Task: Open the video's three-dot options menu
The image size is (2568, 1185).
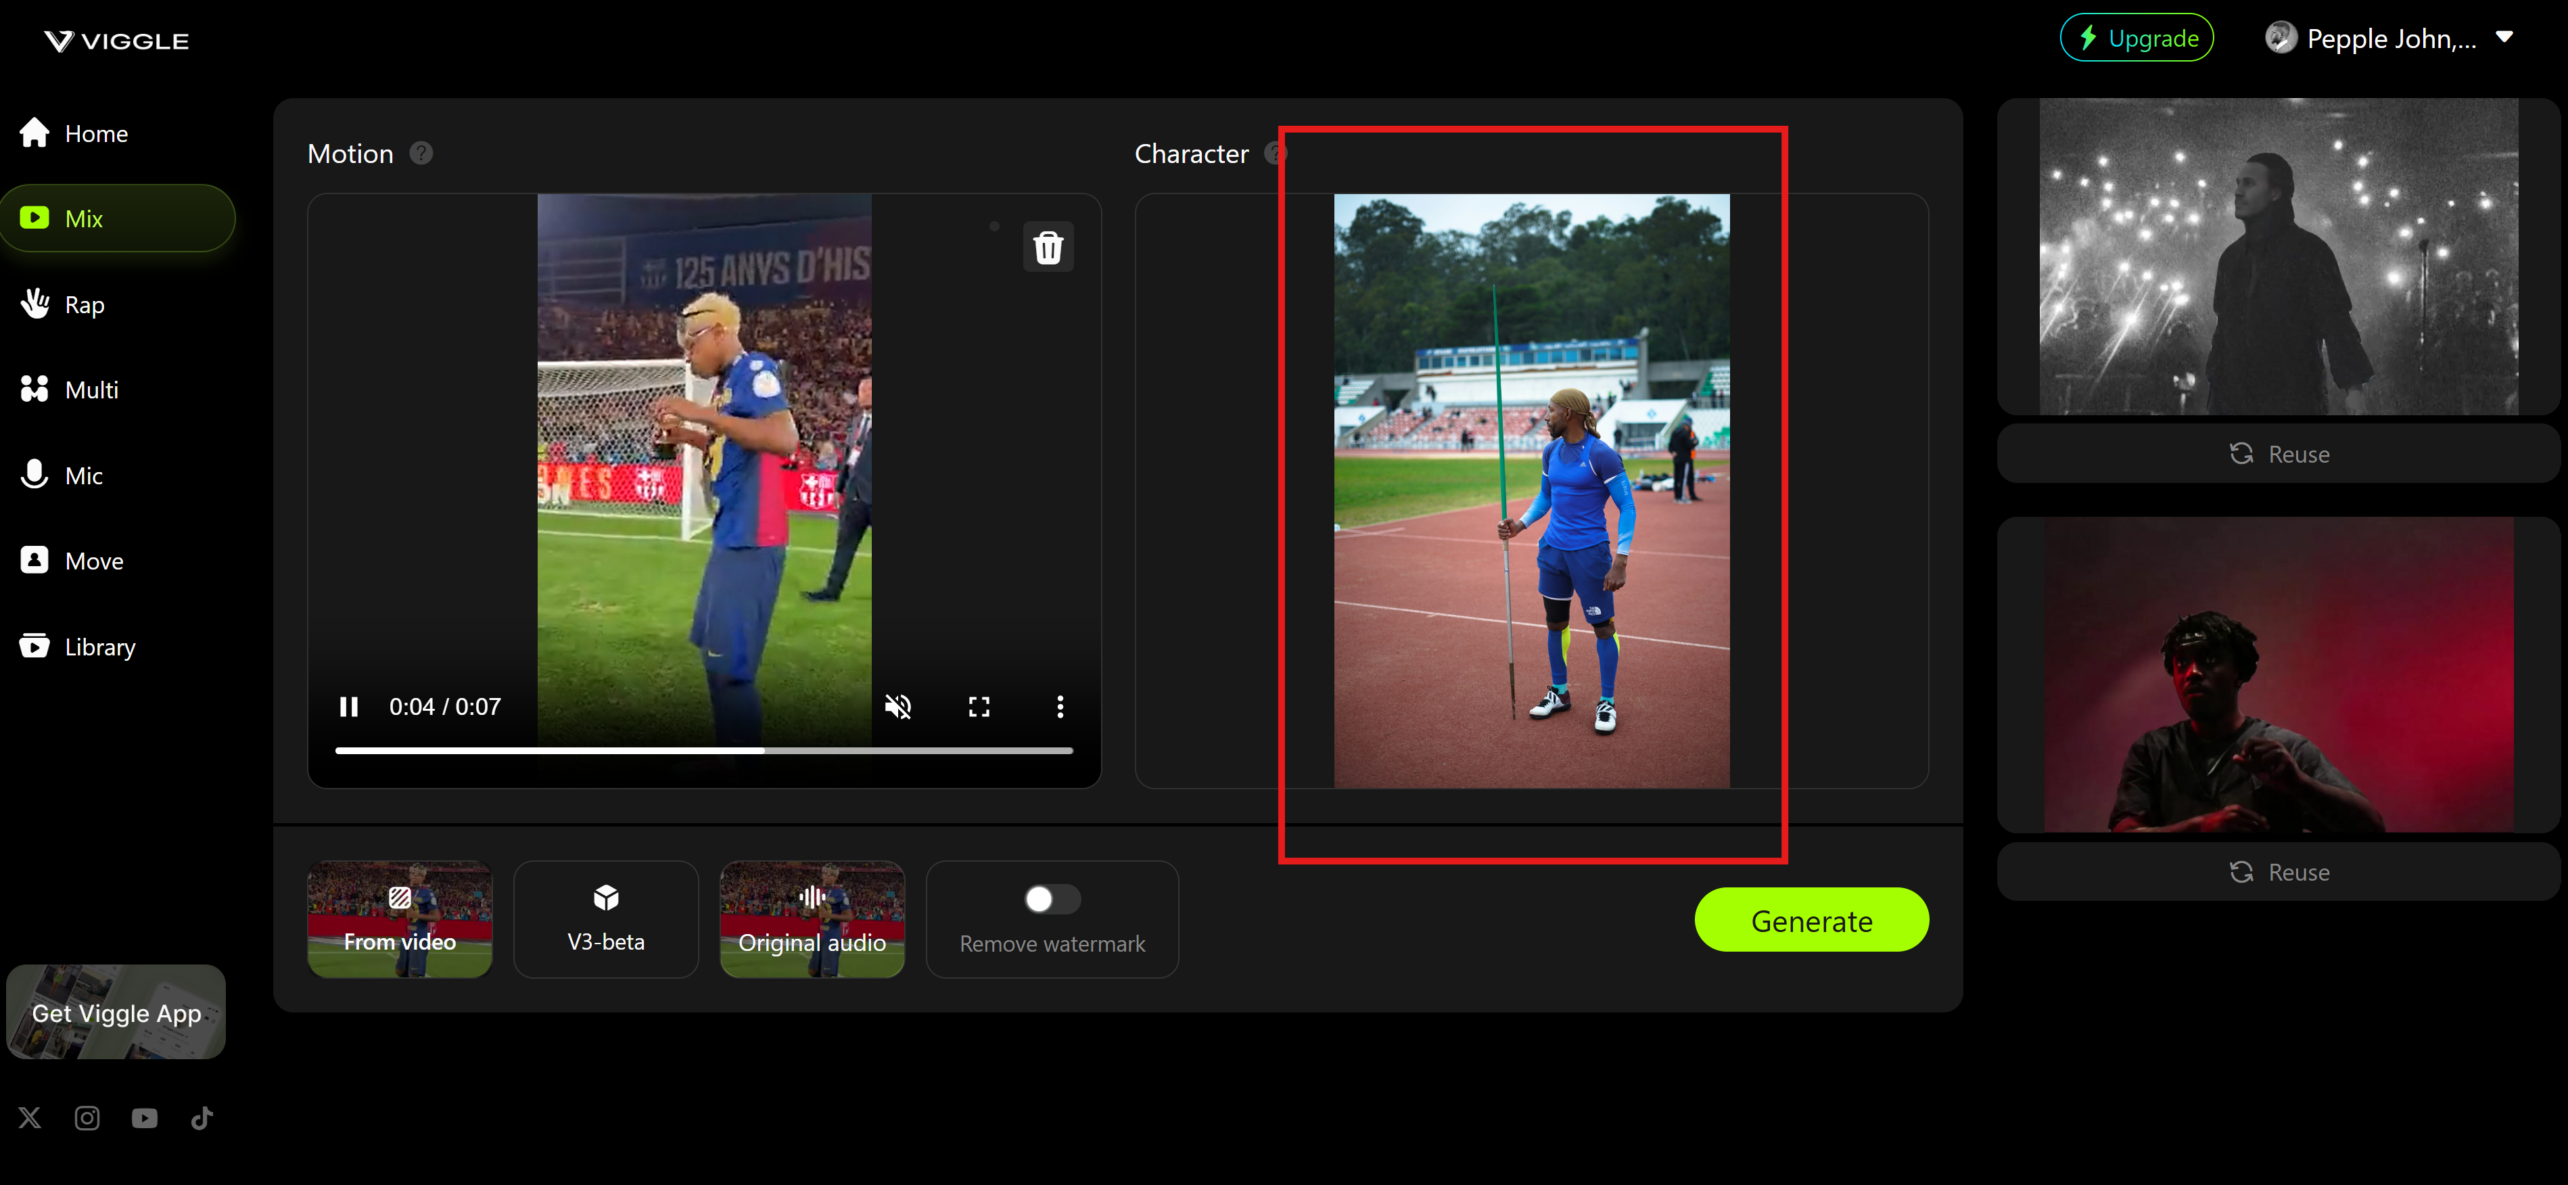Action: point(1060,705)
